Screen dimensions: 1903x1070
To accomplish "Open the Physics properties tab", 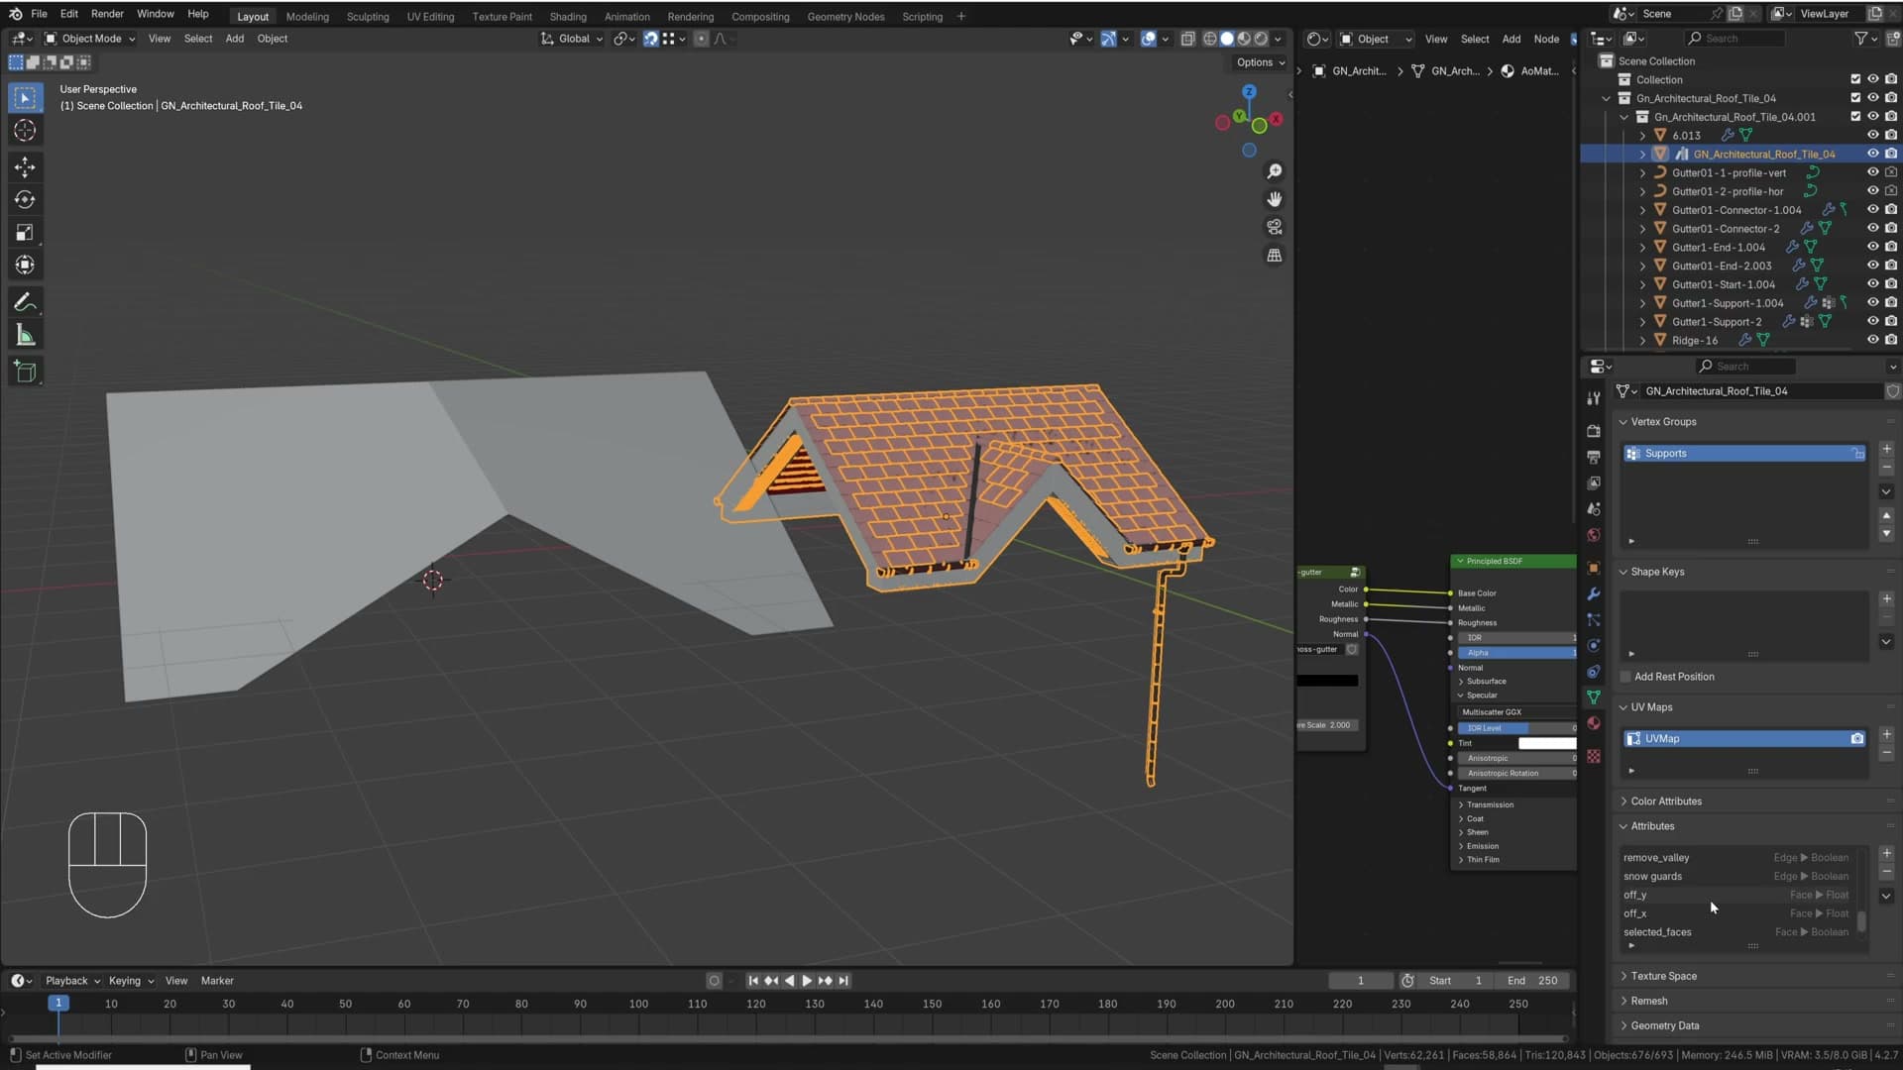I will pos(1594,646).
